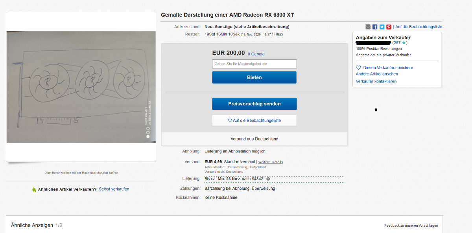Pin the listing to Pinterest

coord(389,27)
